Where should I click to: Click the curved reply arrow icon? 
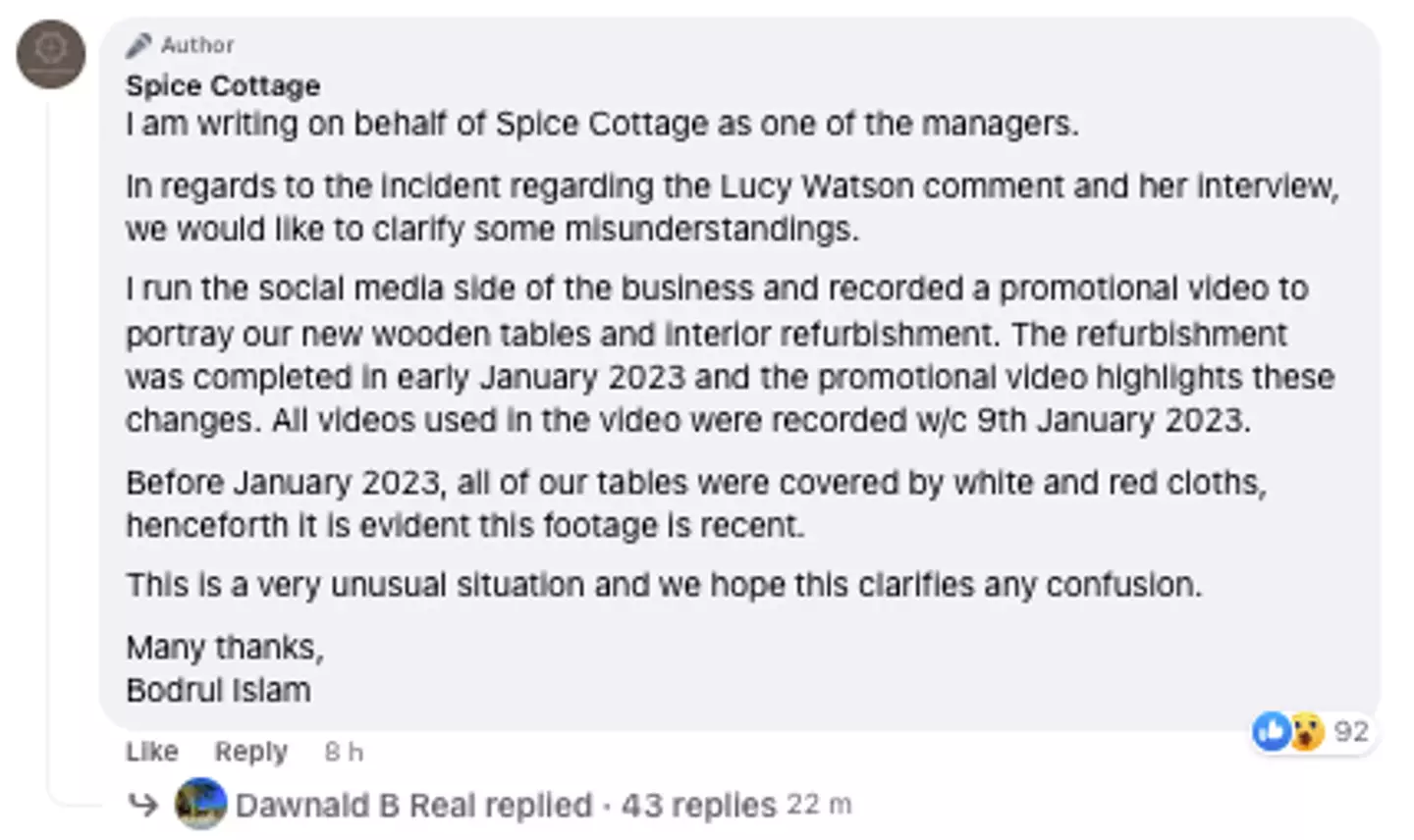tap(143, 806)
